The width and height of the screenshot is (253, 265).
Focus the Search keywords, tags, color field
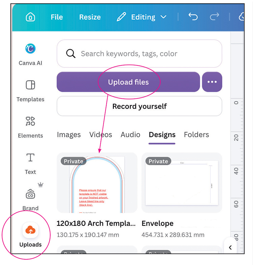(139, 54)
